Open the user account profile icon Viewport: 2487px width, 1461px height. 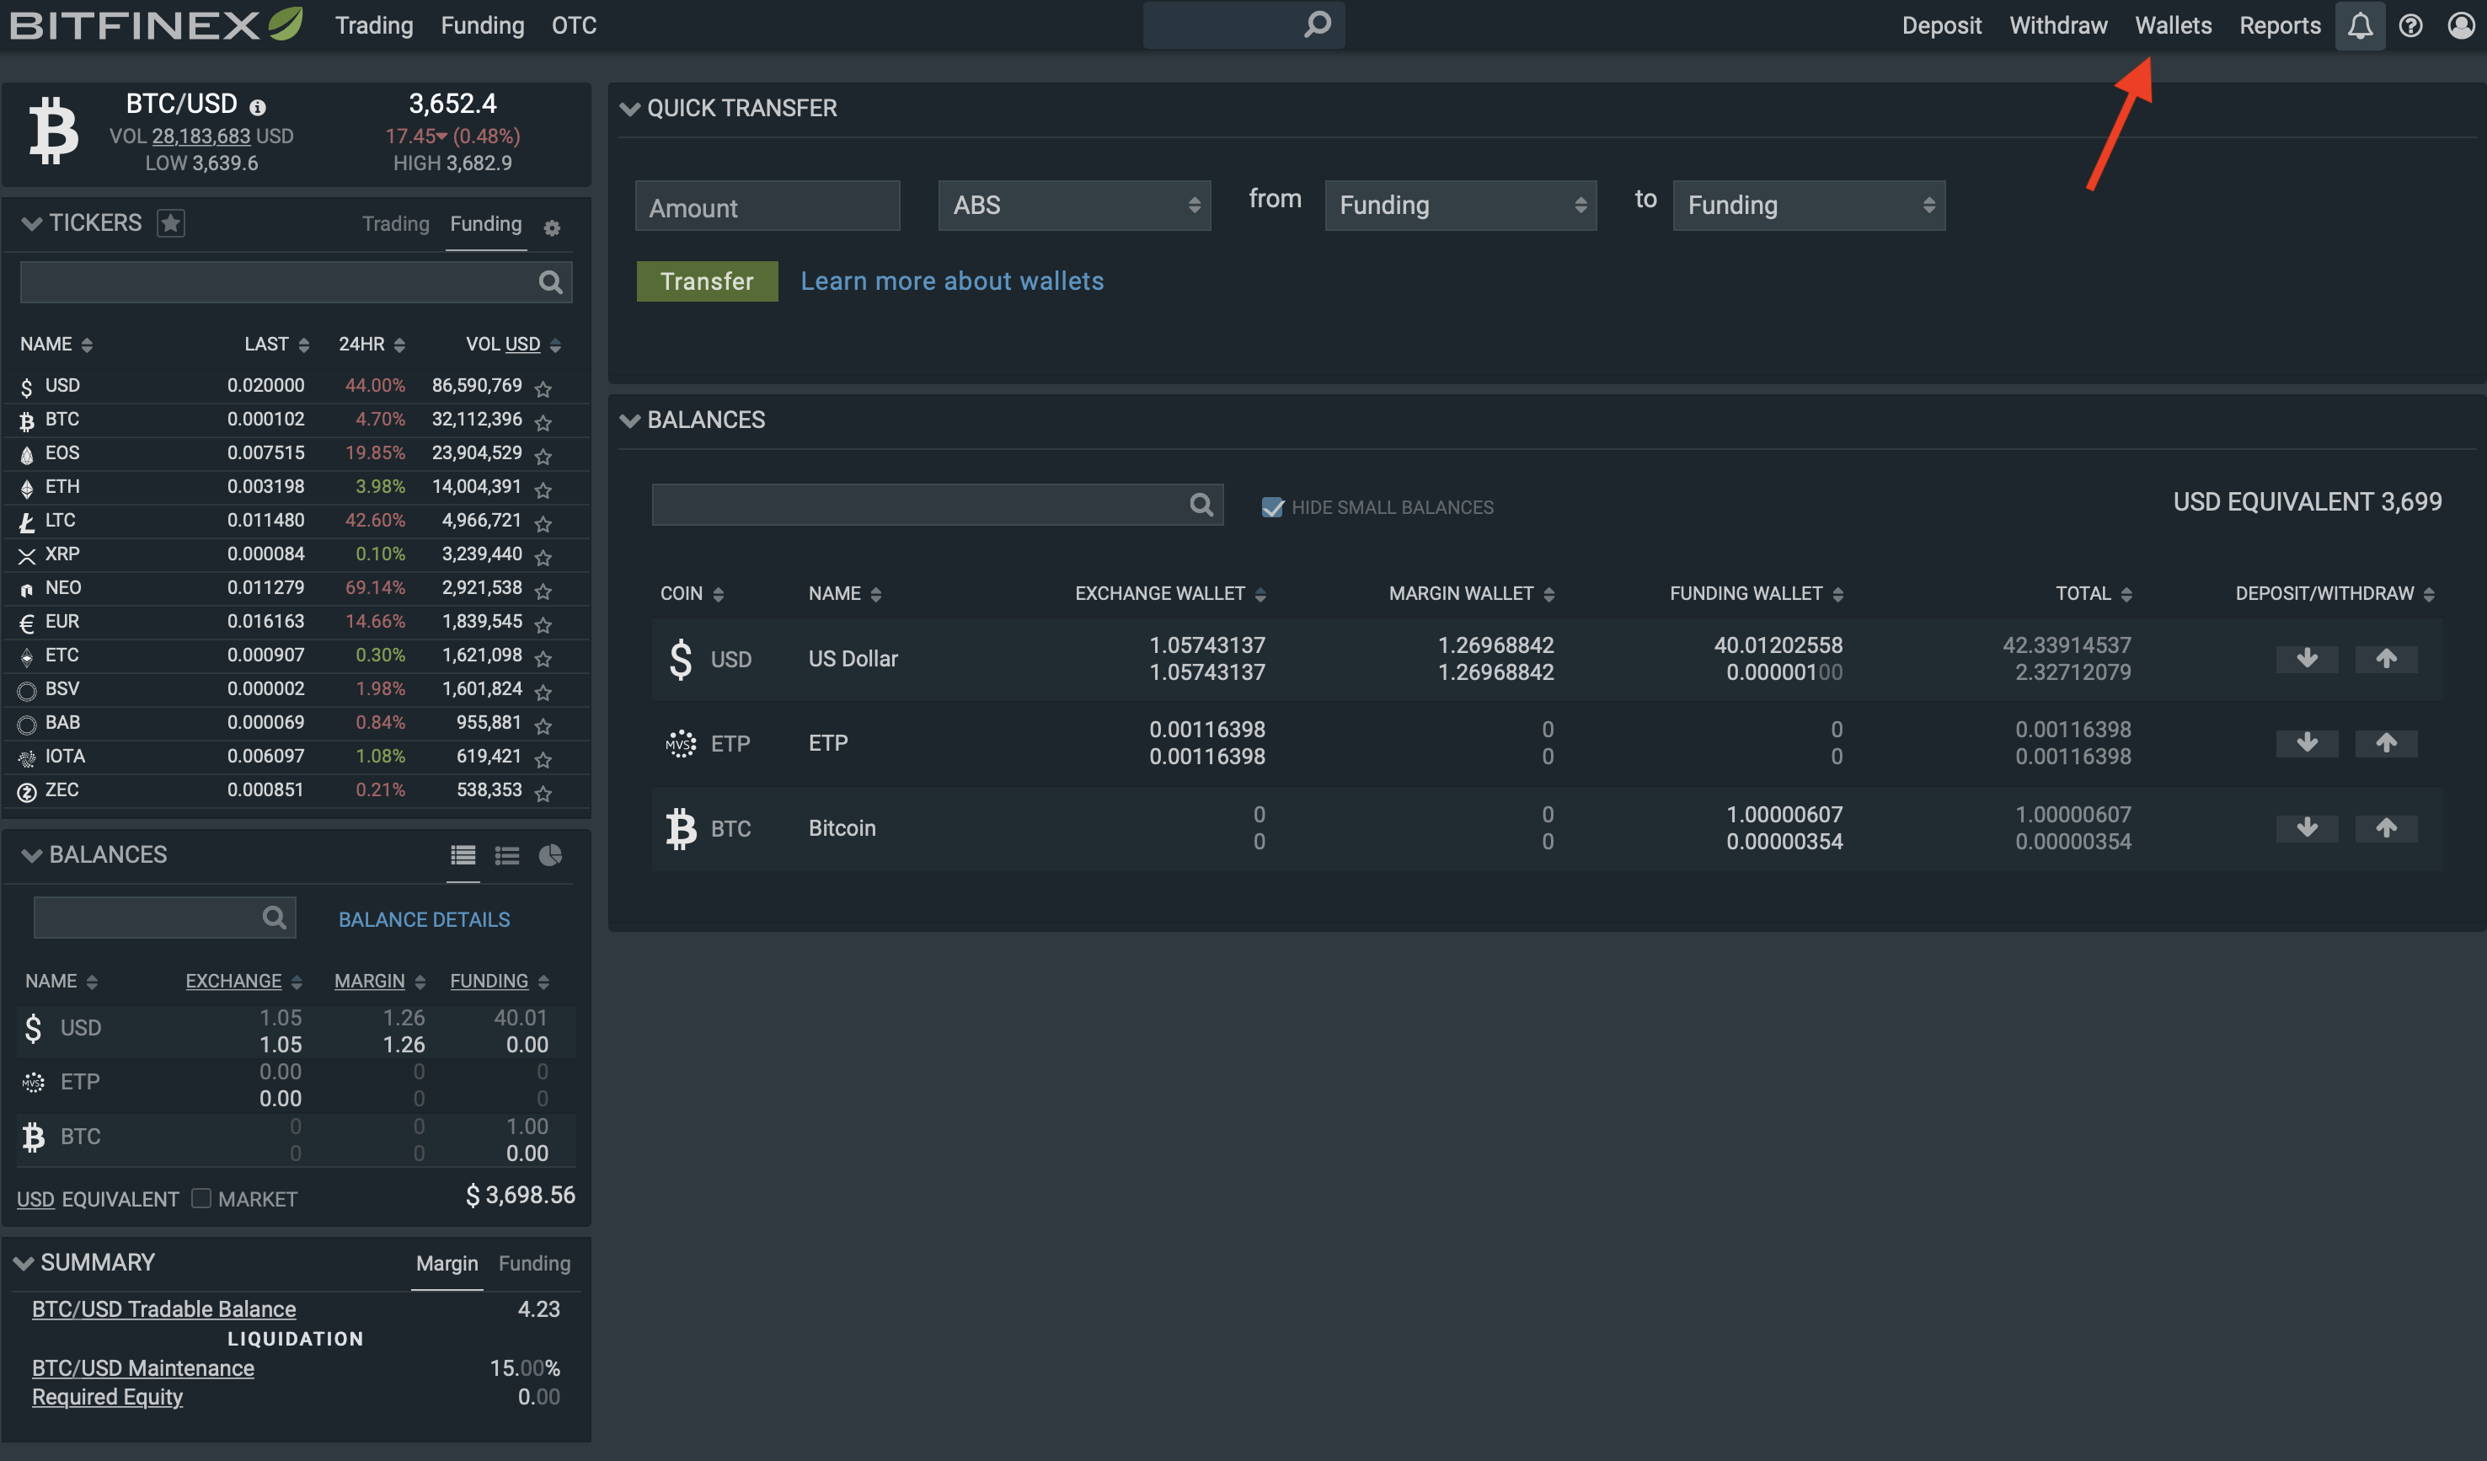[2462, 25]
